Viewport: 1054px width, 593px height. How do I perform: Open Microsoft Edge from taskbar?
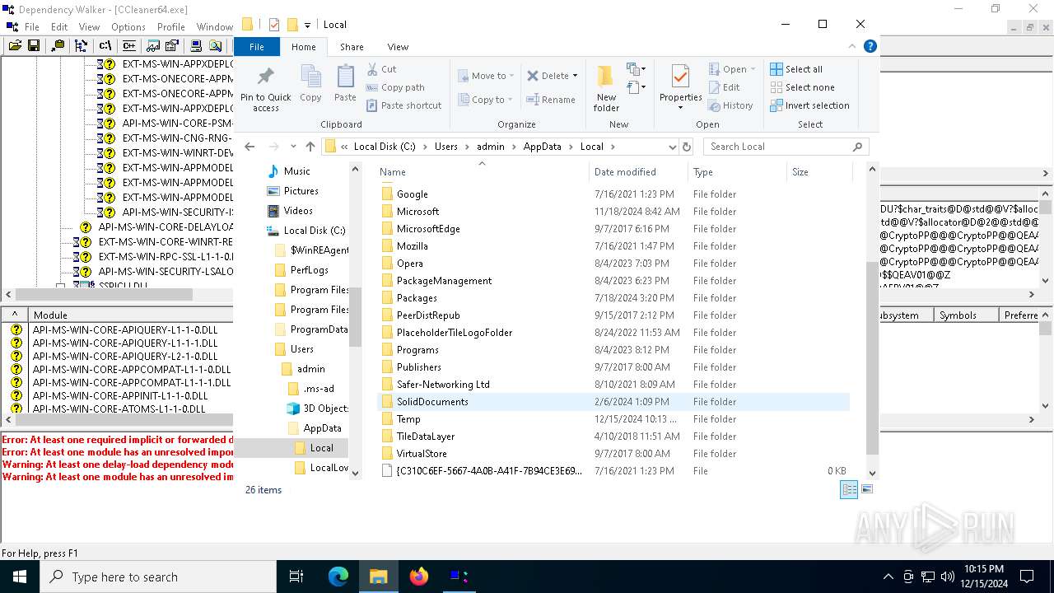(x=338, y=577)
